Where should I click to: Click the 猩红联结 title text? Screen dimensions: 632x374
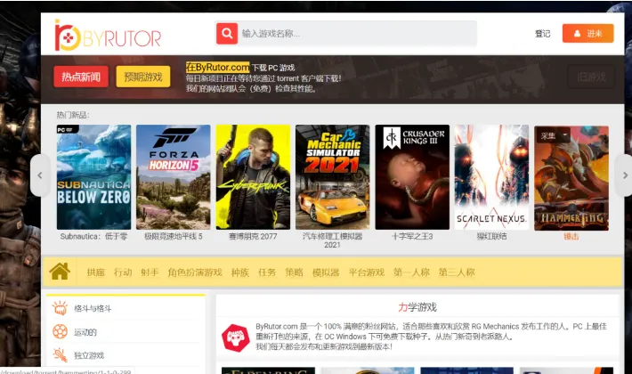pyautogui.click(x=491, y=237)
